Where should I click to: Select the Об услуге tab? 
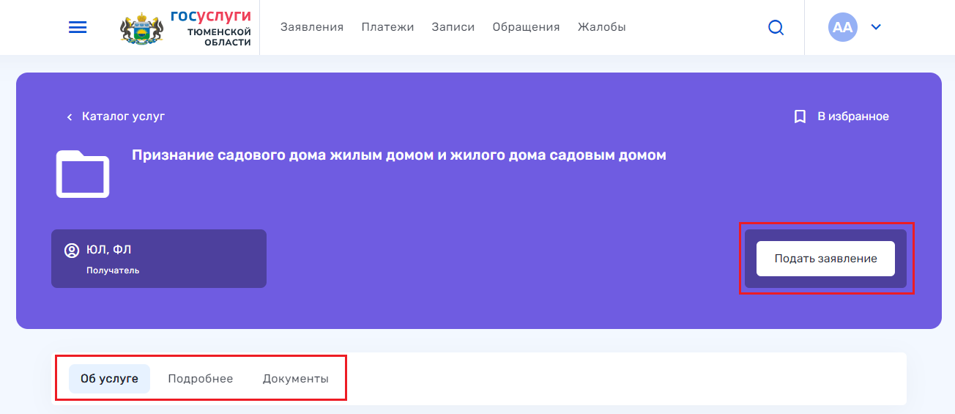click(109, 379)
